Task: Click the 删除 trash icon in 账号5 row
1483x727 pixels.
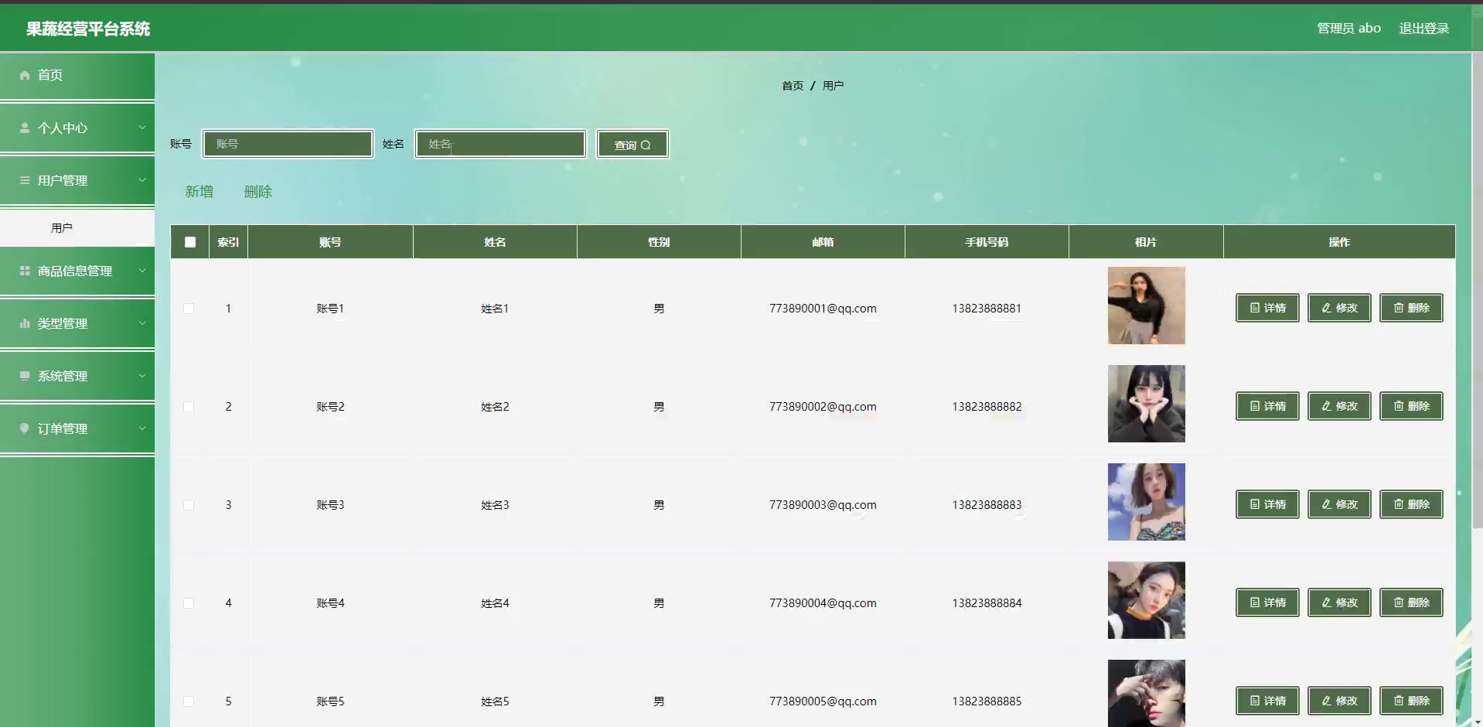Action: 1399,701
